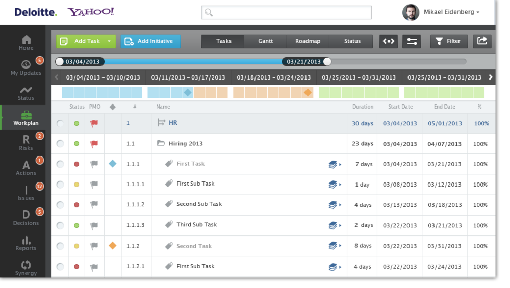Viewport: 510px width, 288px height.
Task: Expand graduation-cap menu on row 1.1.2.1
Action: 335,267
